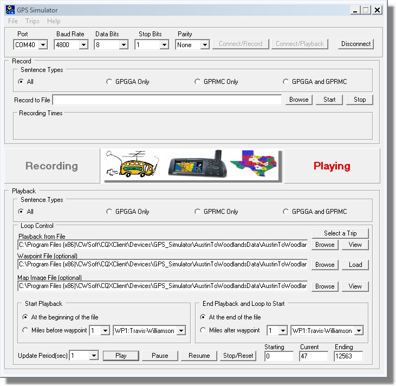This screenshot has width=396, height=386.
Task: Expand the Data Bits dropdown
Action: [124, 45]
